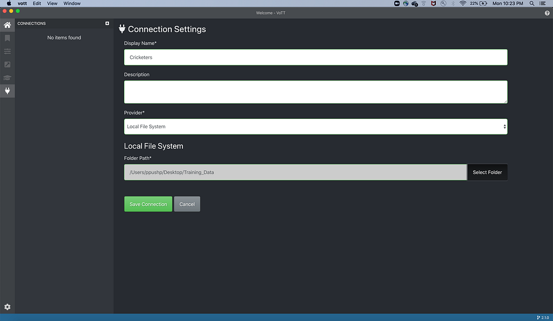Image resolution: width=553 pixels, height=321 pixels.
Task: Cancel the connection settings form
Action: 187,204
